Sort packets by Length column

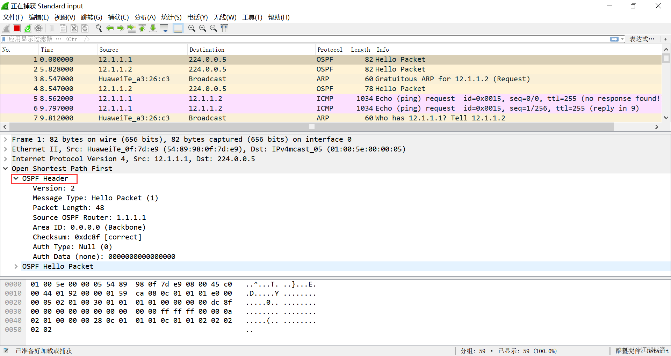361,50
